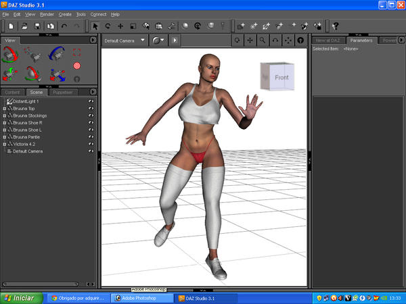Screen dimensions: 406x304
Task: Switch to the Content tab
Action: pyautogui.click(x=12, y=93)
